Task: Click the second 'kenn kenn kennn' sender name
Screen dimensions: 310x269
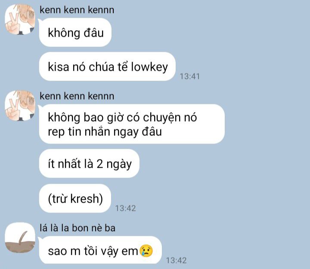Action: [77, 96]
